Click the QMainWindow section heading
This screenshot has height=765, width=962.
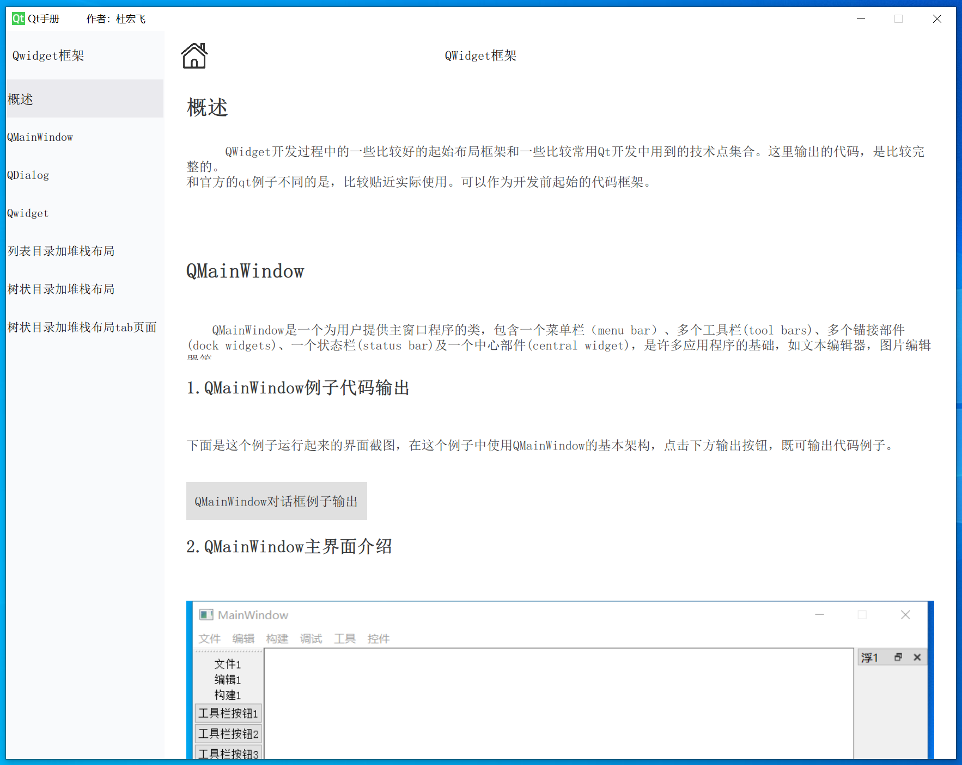tap(245, 271)
